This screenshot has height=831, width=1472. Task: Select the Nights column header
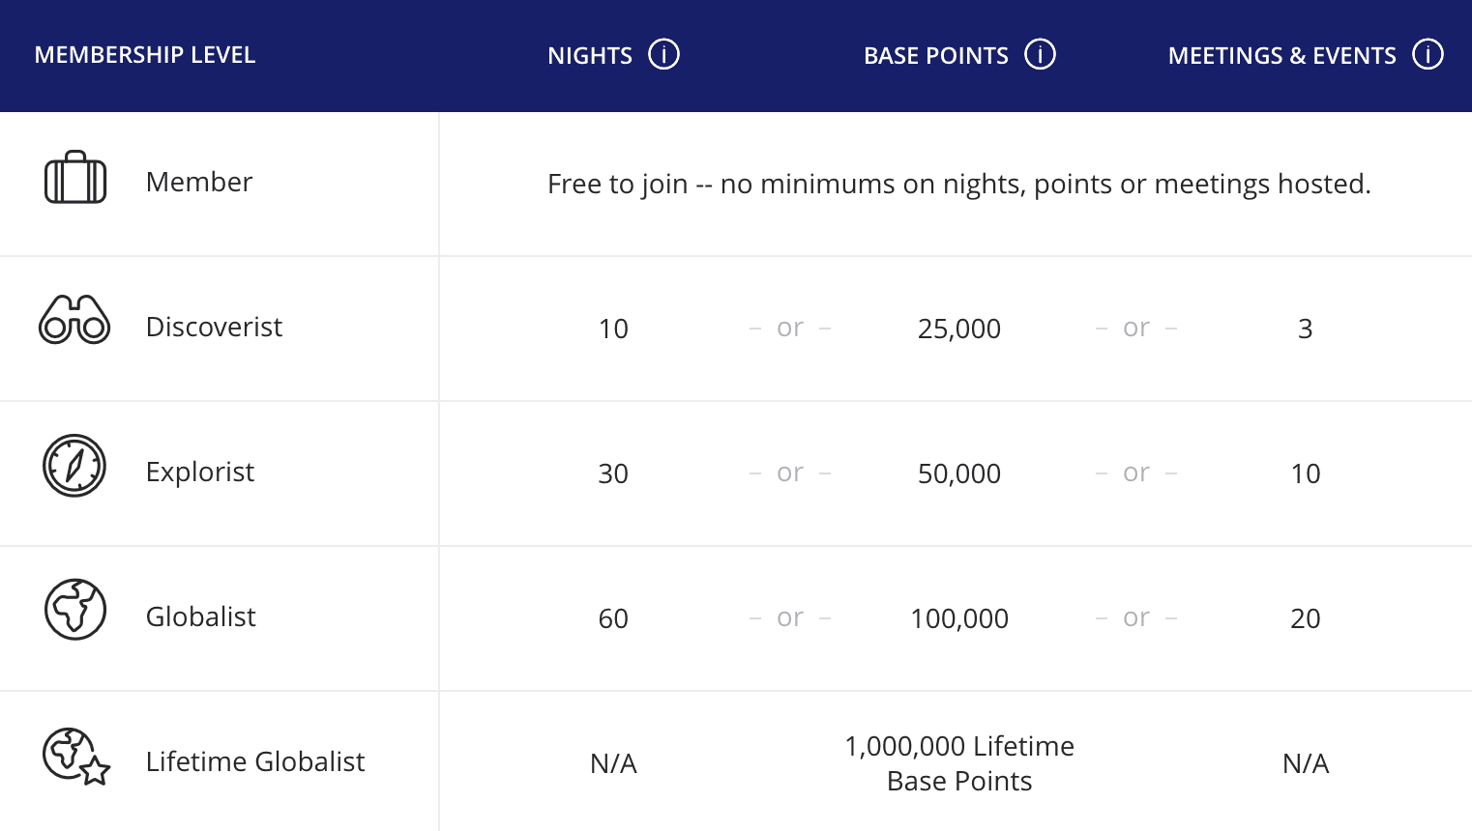[x=589, y=55]
